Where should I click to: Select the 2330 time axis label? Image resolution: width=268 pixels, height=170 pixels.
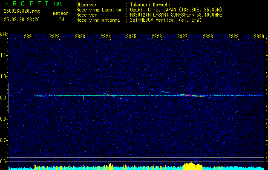259,37
